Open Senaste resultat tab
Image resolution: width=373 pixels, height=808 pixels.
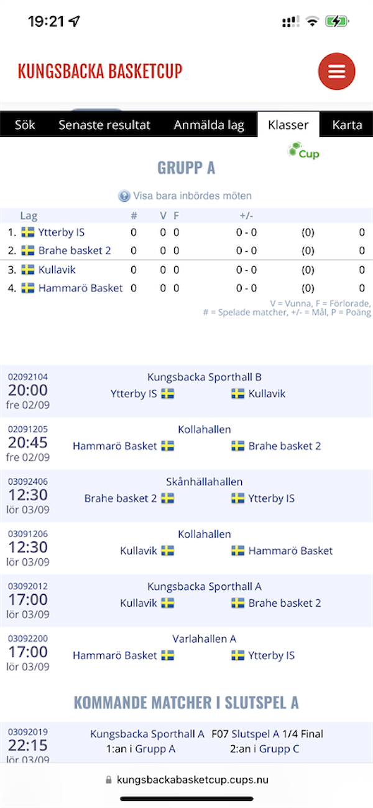coord(104,125)
